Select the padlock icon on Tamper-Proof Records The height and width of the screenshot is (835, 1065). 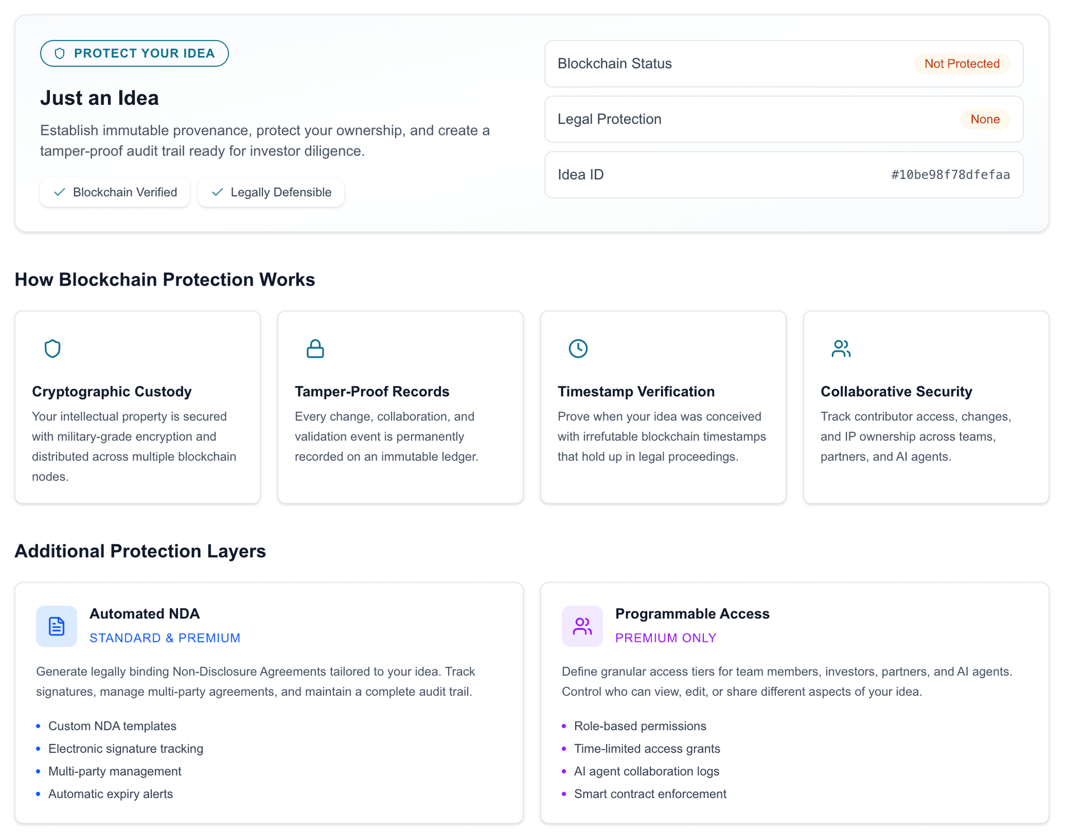[x=315, y=349]
